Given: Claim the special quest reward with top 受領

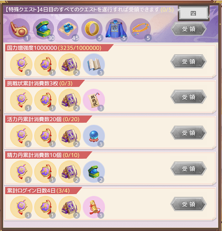Looking at the screenshot, I should 189,29.
